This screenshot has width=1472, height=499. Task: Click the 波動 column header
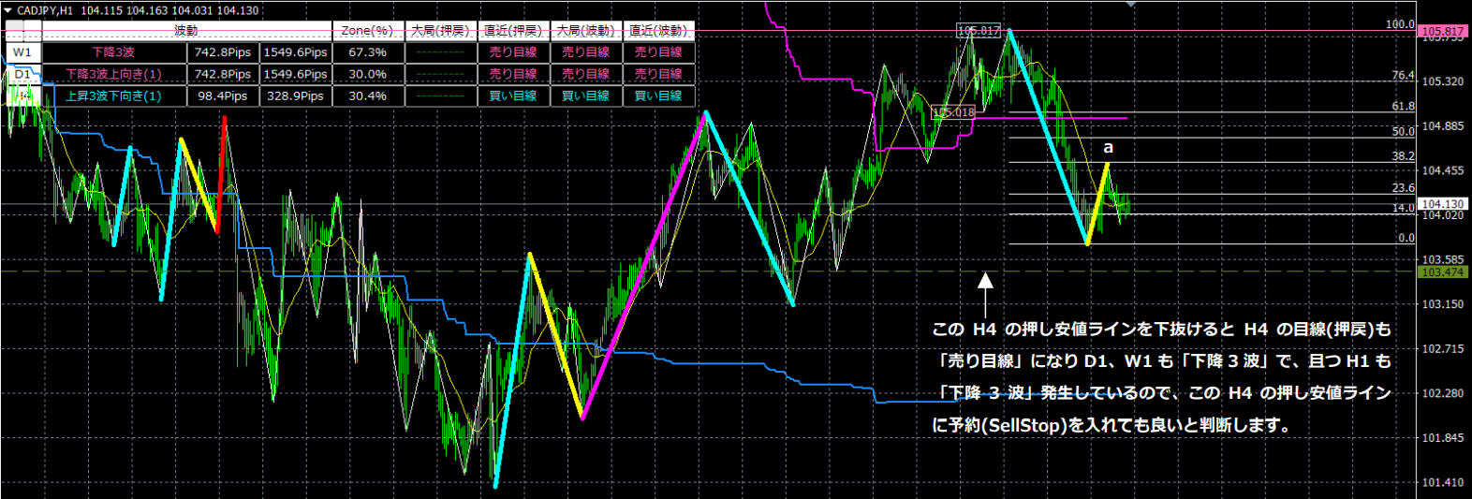point(186,31)
